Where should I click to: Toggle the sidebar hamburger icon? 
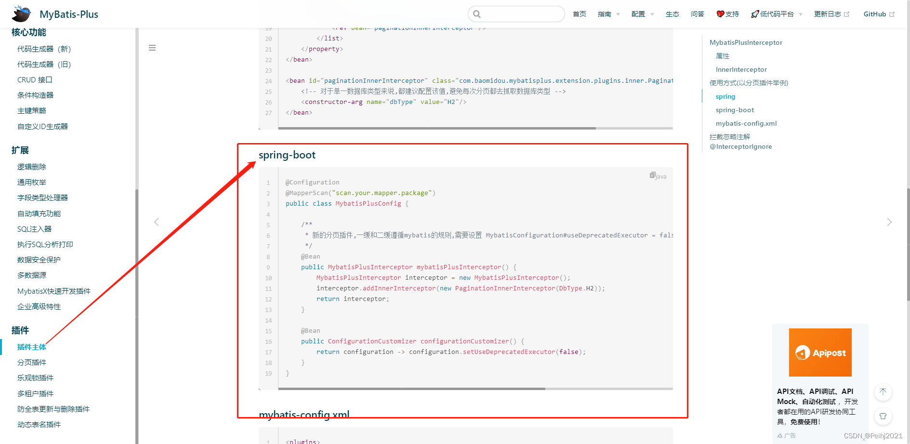click(152, 48)
